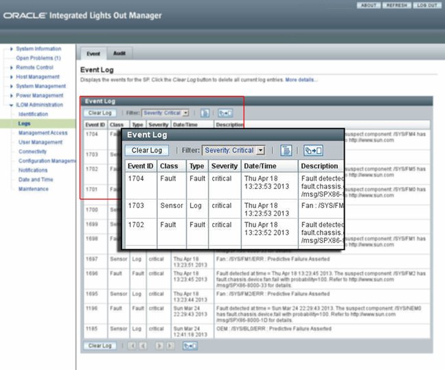The width and height of the screenshot is (445, 370).
Task: Click date 'Thu Apr 18 13:23:45 2013'
Action: [190, 277]
